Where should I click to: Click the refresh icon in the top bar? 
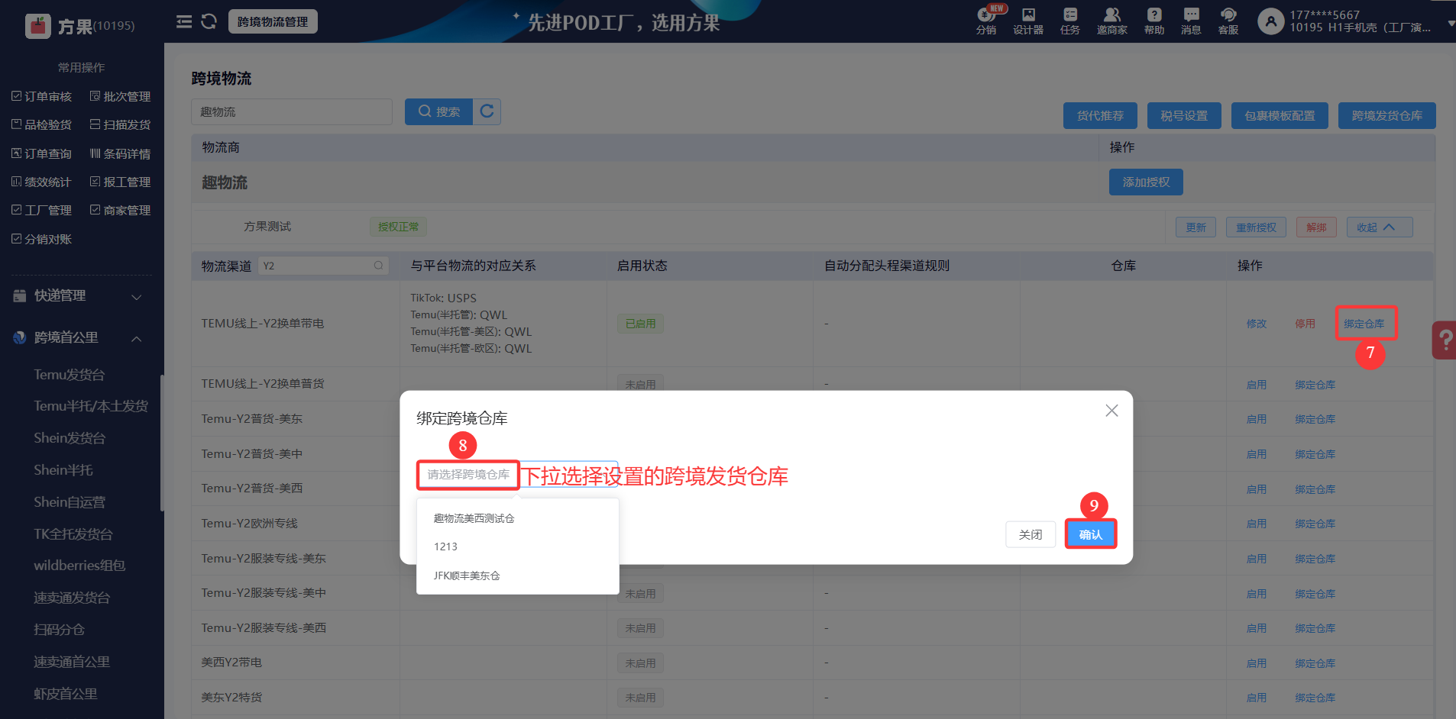pyautogui.click(x=209, y=21)
